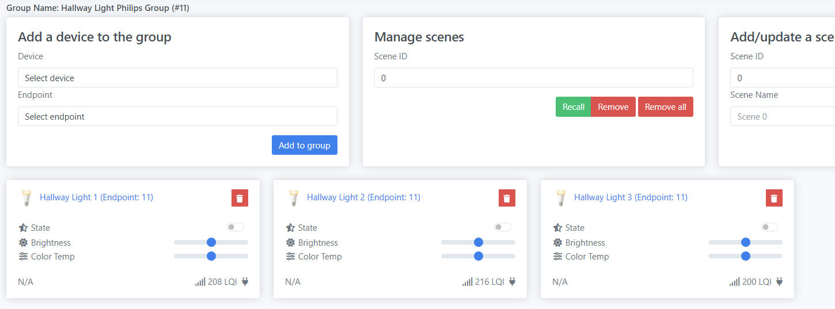Click the Remove all scenes button
This screenshot has width=835, height=309.
(666, 107)
